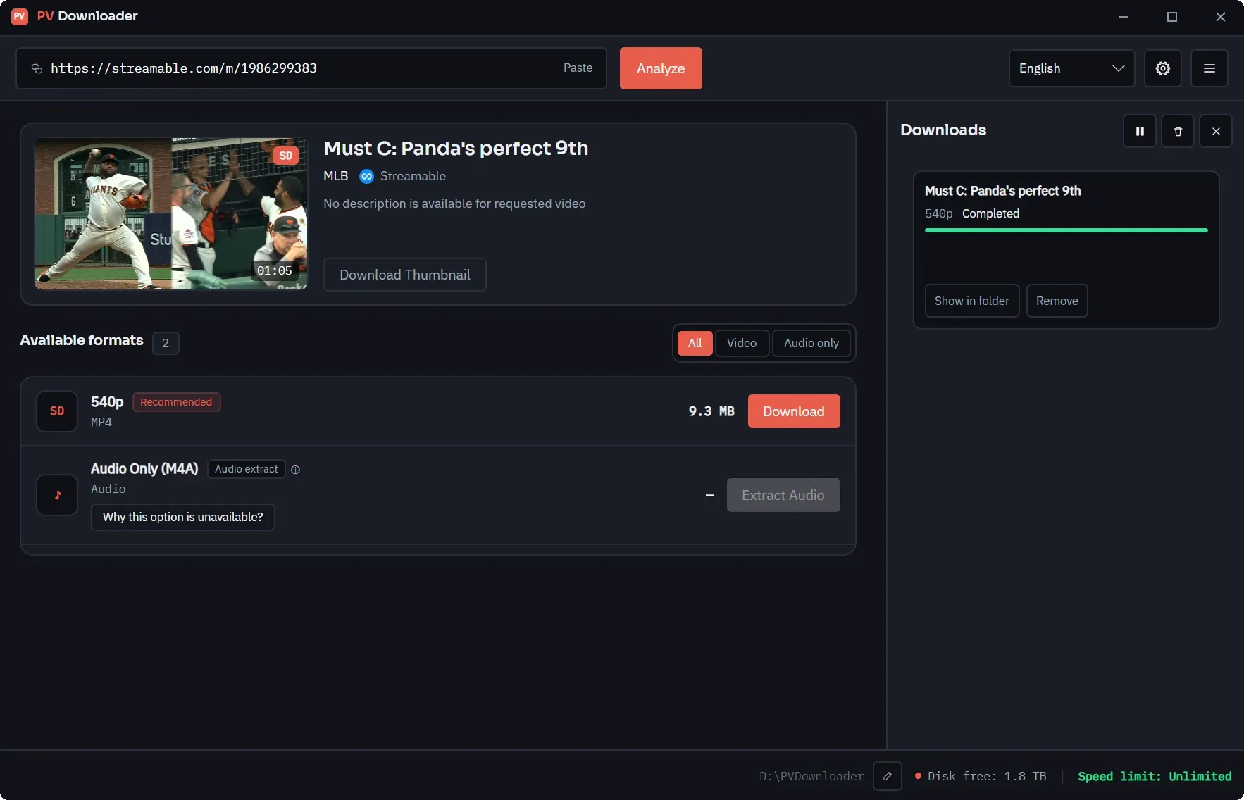
Task: Click the 9.3 MB file size
Action: pyautogui.click(x=711, y=411)
